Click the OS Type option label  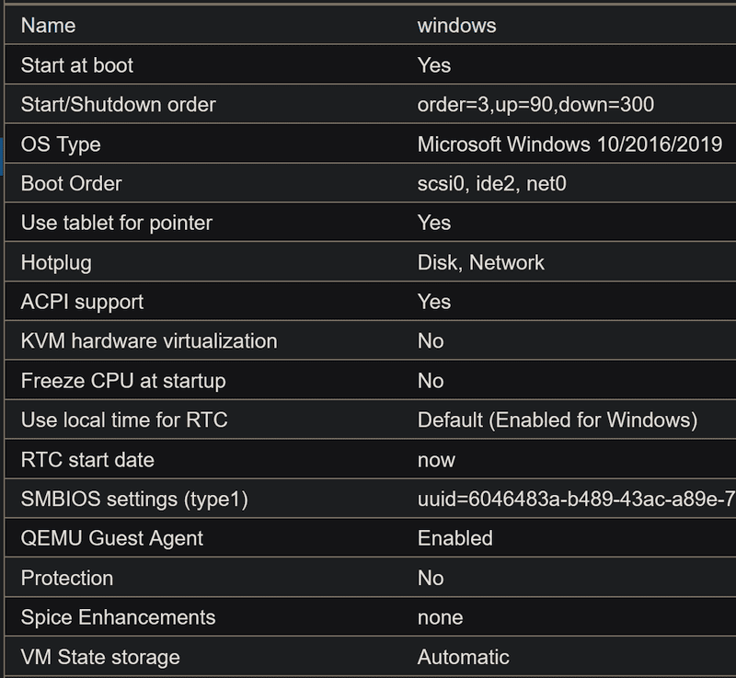(61, 144)
